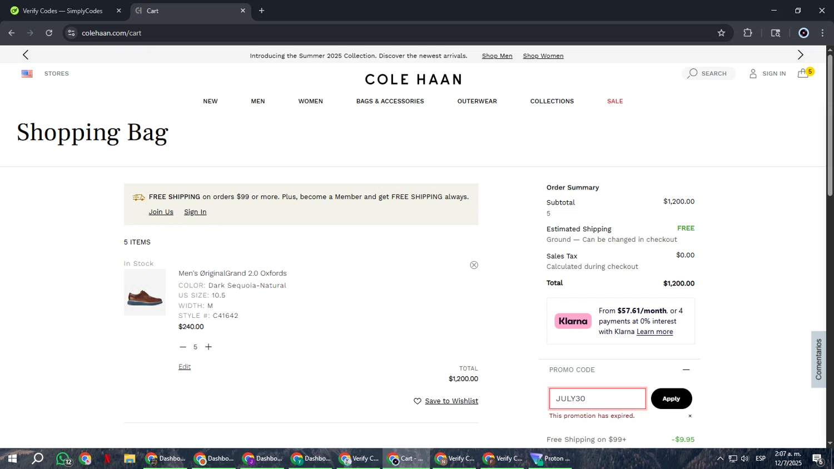Open Proton taskbar window
This screenshot has height=469, width=834.
point(550,458)
